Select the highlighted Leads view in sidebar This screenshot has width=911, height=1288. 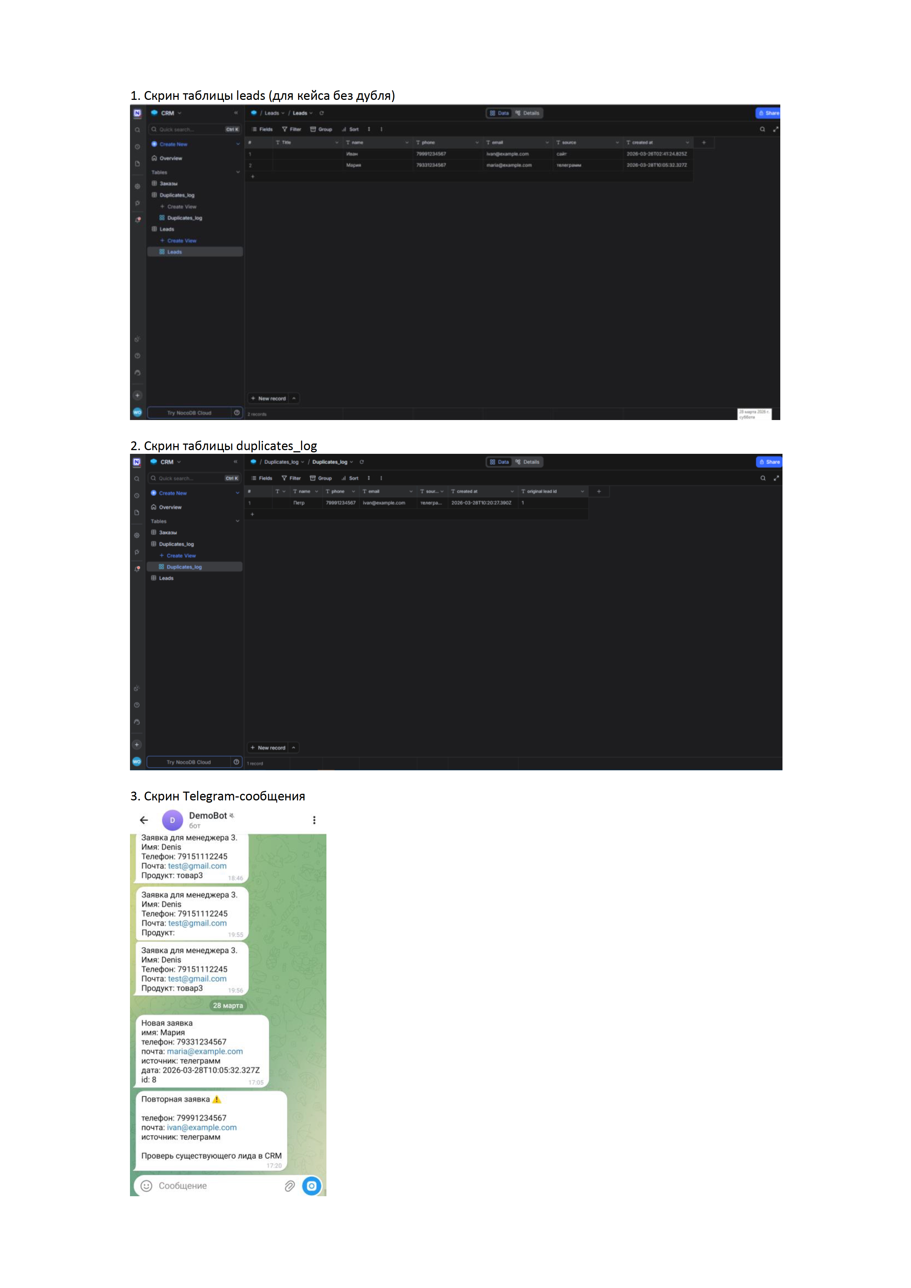tap(195, 252)
